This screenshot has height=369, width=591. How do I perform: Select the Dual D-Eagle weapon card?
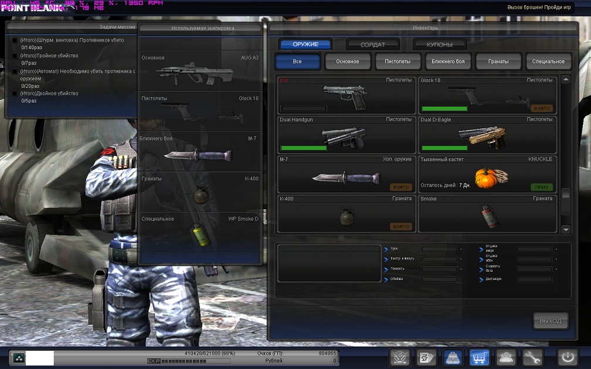(487, 134)
